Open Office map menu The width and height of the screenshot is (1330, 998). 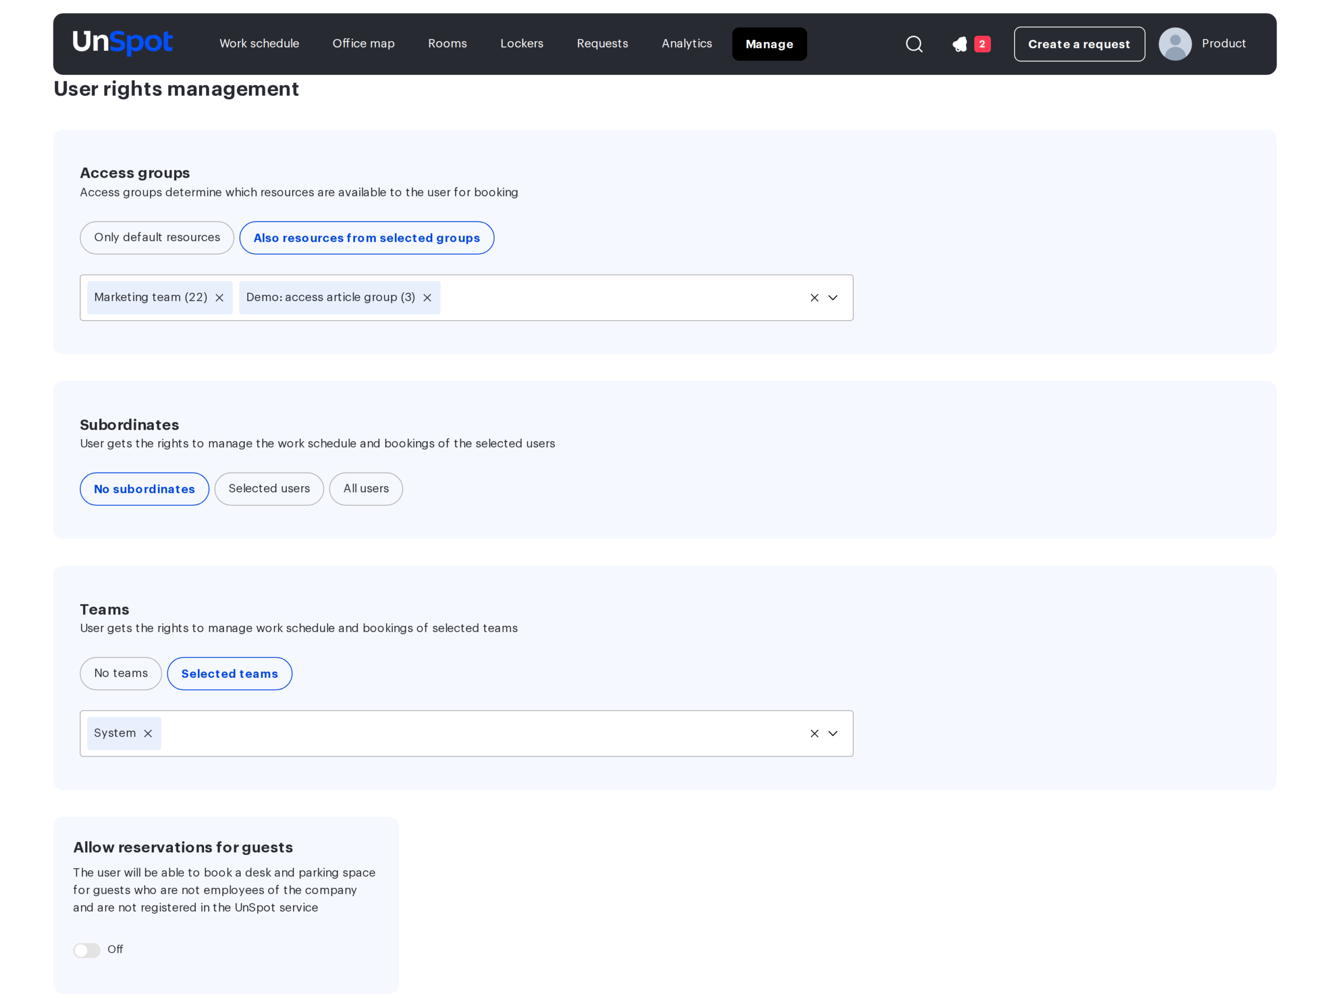coord(364,43)
